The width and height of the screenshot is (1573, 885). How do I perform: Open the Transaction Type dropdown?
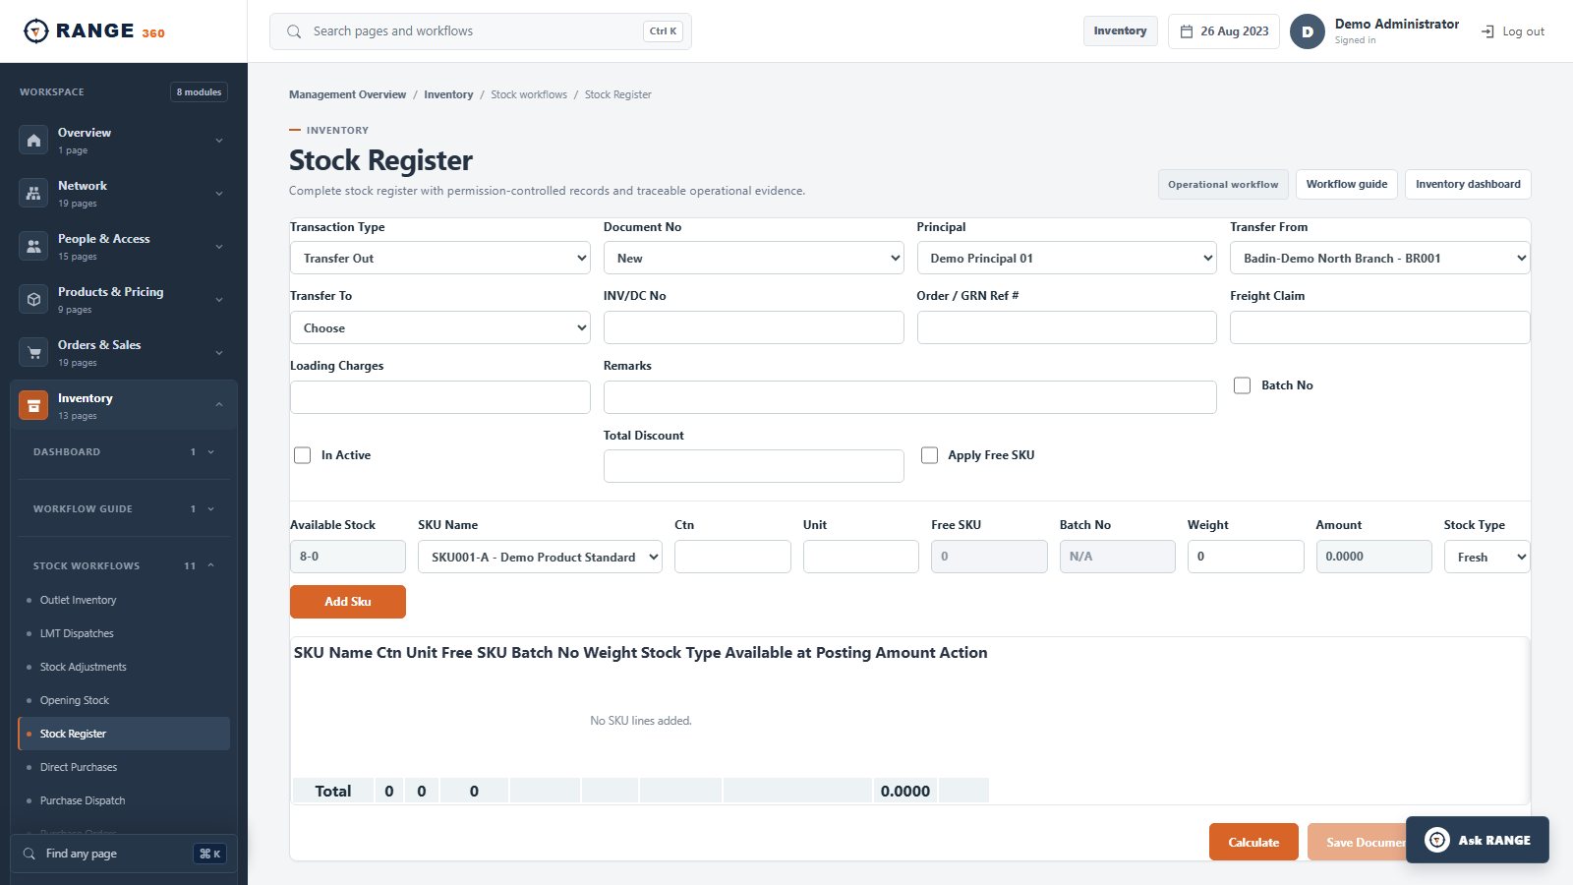click(440, 258)
